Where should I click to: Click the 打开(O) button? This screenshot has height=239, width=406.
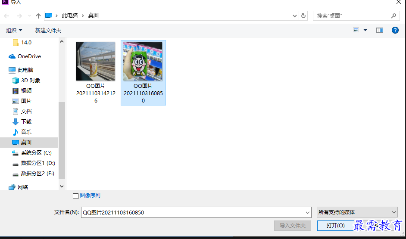coord(336,226)
